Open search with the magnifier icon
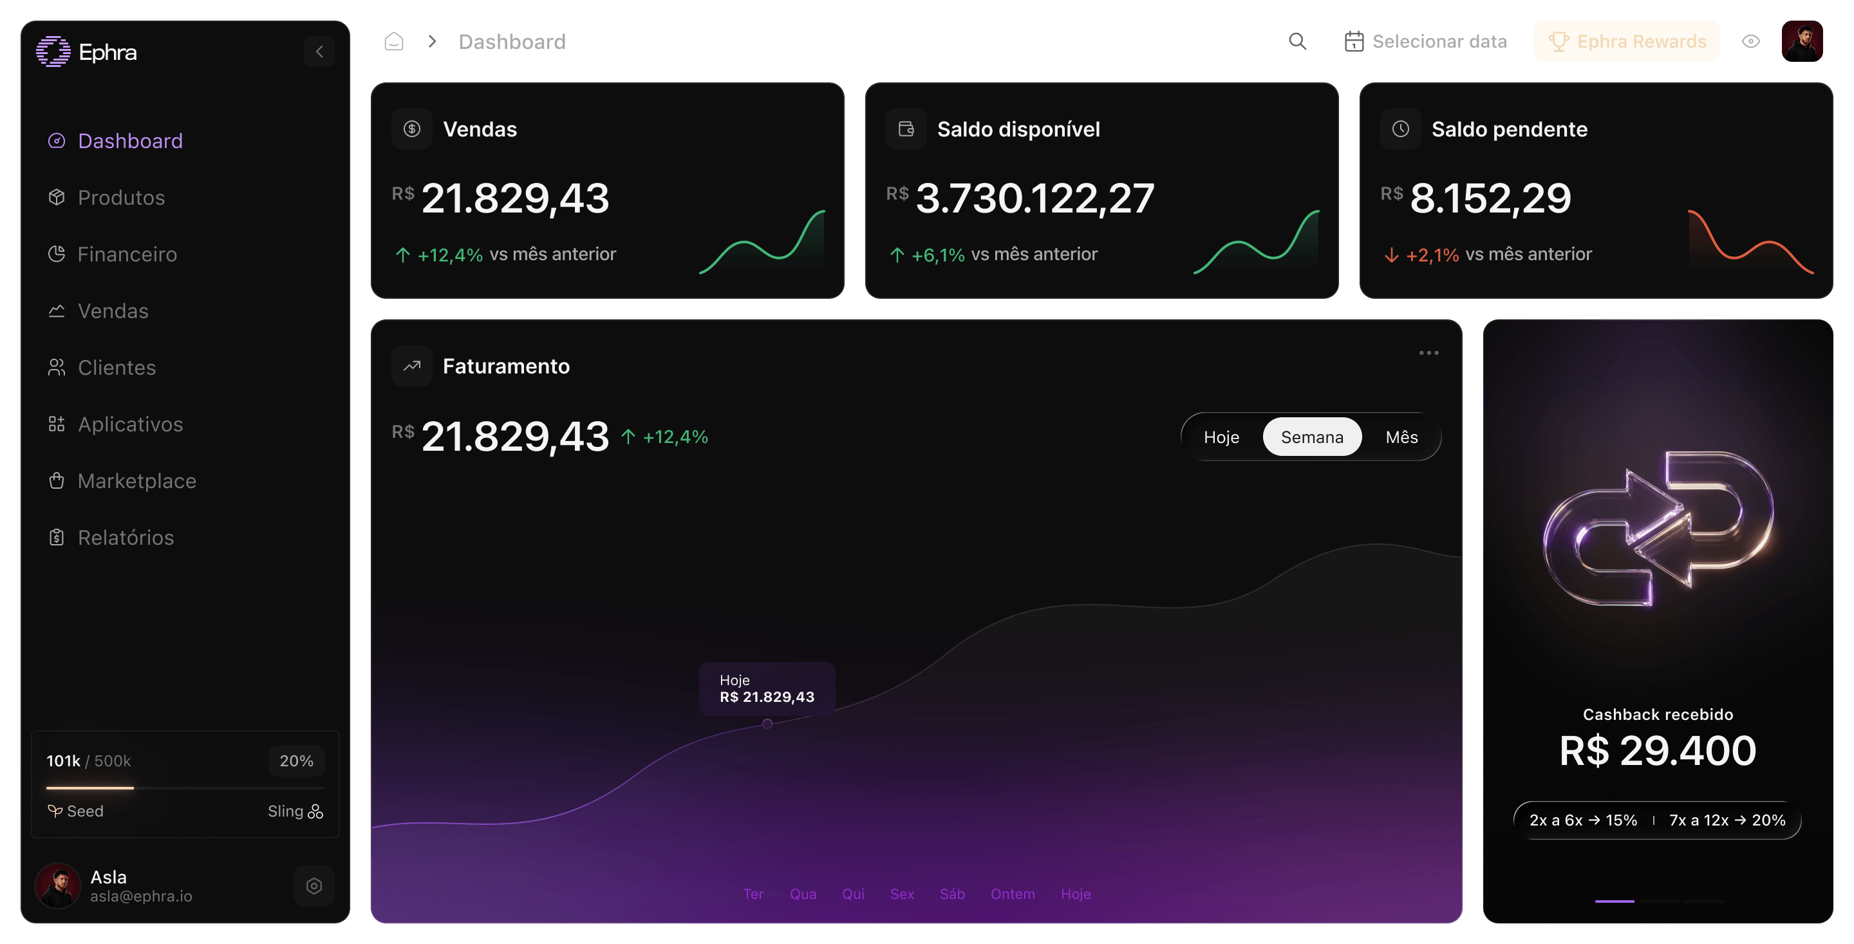 (x=1297, y=42)
